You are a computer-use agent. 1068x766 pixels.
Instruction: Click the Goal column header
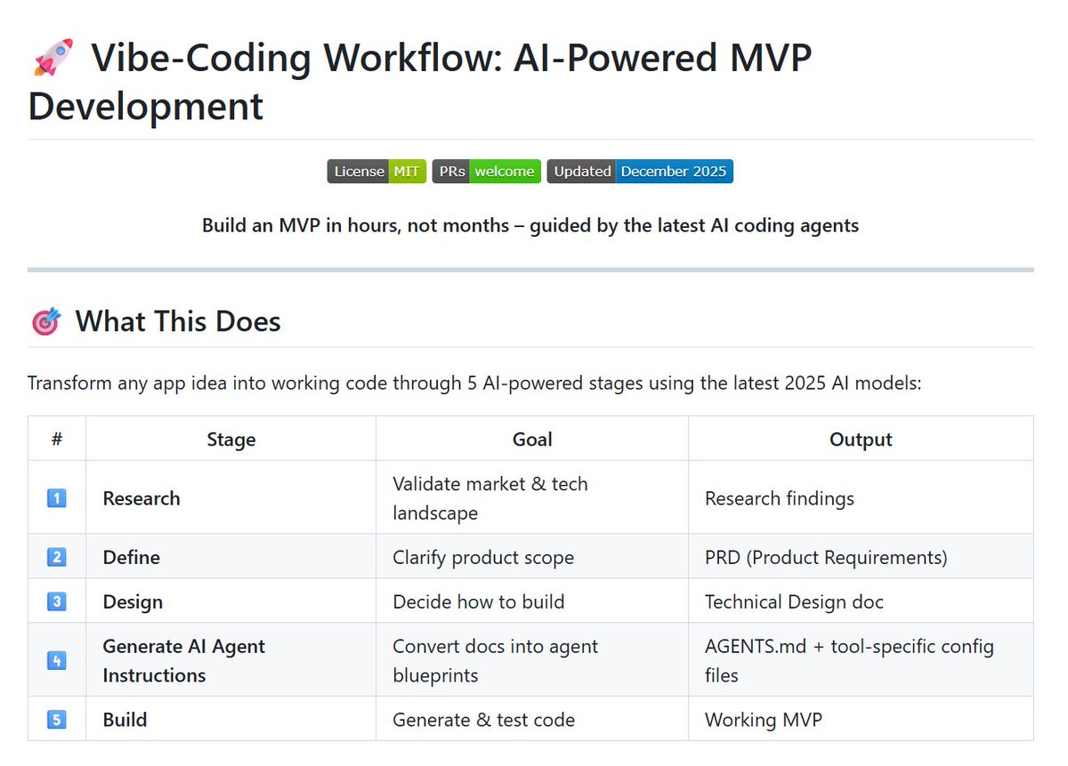[x=531, y=439]
